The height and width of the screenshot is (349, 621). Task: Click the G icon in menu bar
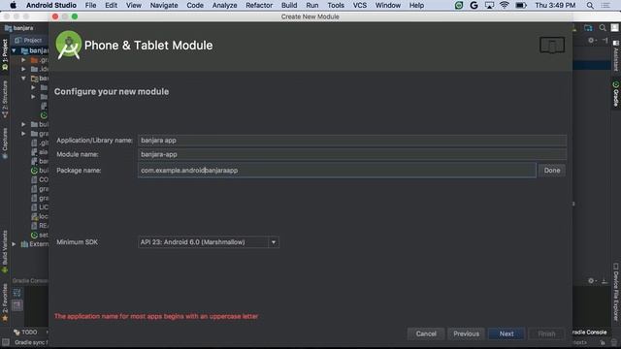tap(474, 5)
